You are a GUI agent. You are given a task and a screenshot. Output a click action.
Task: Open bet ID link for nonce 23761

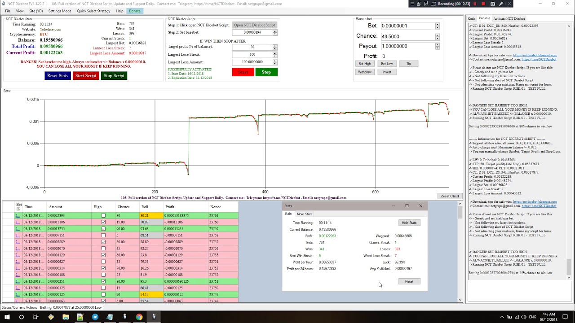point(18,215)
